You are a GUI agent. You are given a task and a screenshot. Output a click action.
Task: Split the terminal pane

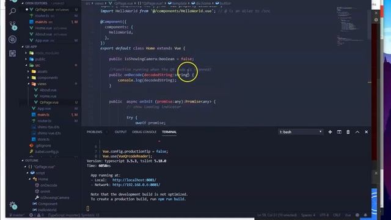[x=339, y=132]
